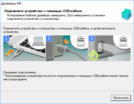Close the Драйверы MF dialog
This screenshot has height=104, width=134.
[130, 3]
